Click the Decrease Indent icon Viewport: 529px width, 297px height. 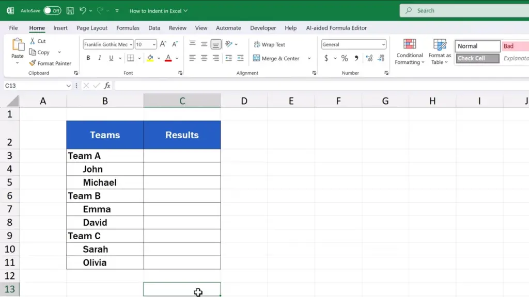pos(228,58)
